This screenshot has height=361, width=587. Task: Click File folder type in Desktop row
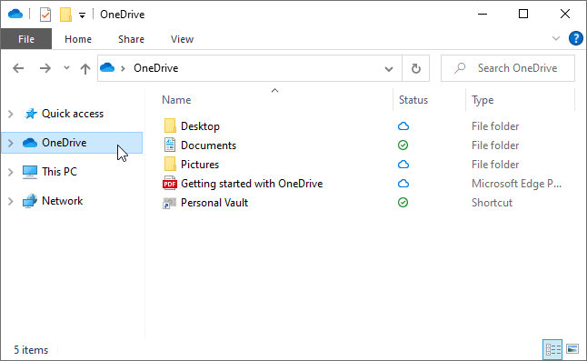(x=495, y=126)
